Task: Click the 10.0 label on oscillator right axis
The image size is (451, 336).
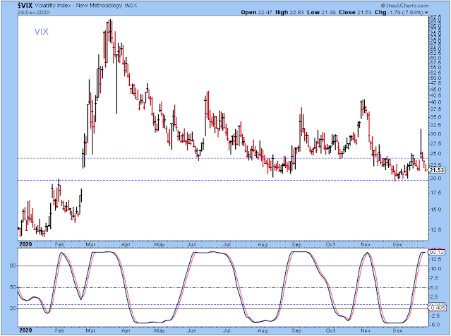Action: (435, 268)
